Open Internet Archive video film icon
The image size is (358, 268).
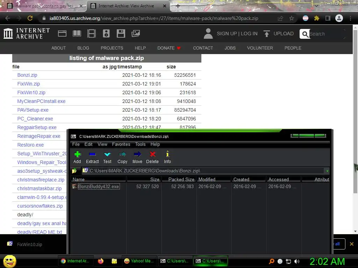pos(92,33)
